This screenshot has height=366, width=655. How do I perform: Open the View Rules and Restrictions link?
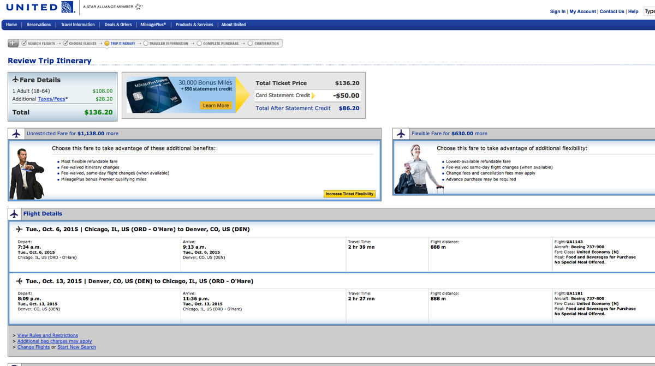tap(47, 335)
